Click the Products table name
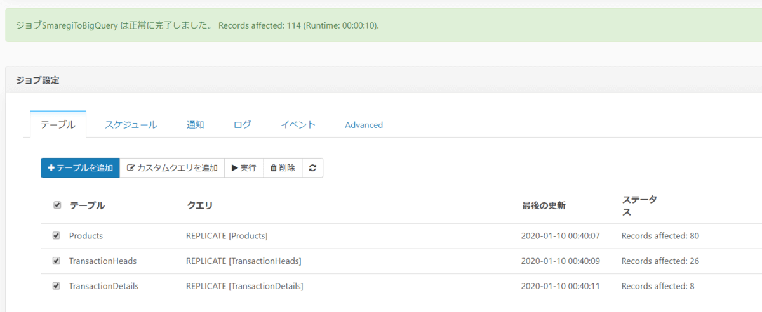 tap(86, 236)
